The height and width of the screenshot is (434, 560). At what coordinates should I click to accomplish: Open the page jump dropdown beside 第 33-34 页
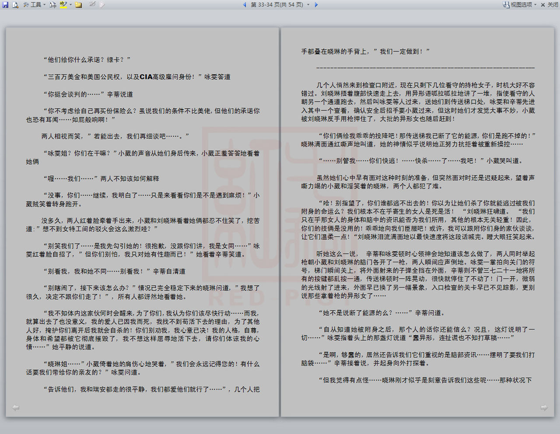pos(308,5)
